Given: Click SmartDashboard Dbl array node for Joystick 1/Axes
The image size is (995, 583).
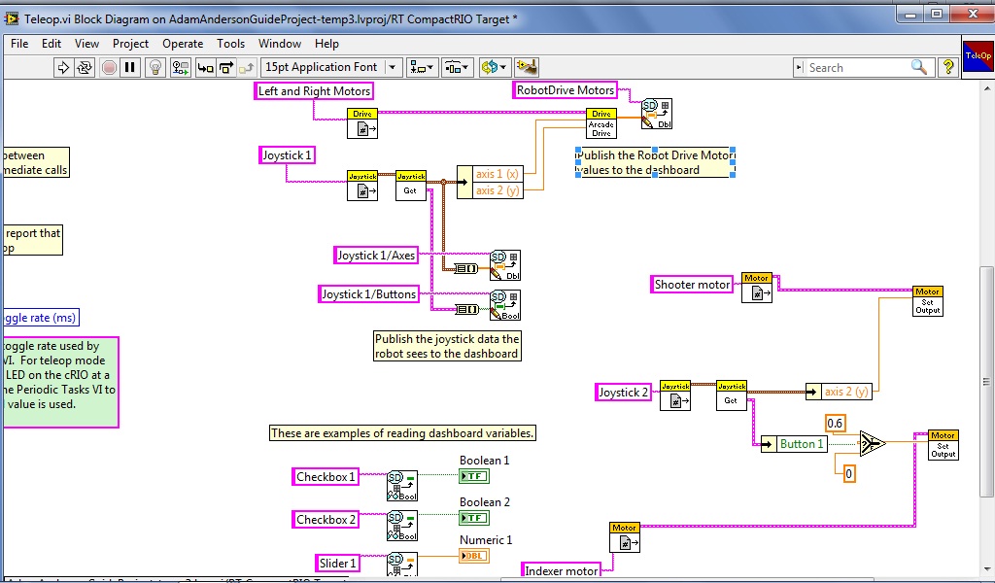Looking at the screenshot, I should click(x=505, y=265).
